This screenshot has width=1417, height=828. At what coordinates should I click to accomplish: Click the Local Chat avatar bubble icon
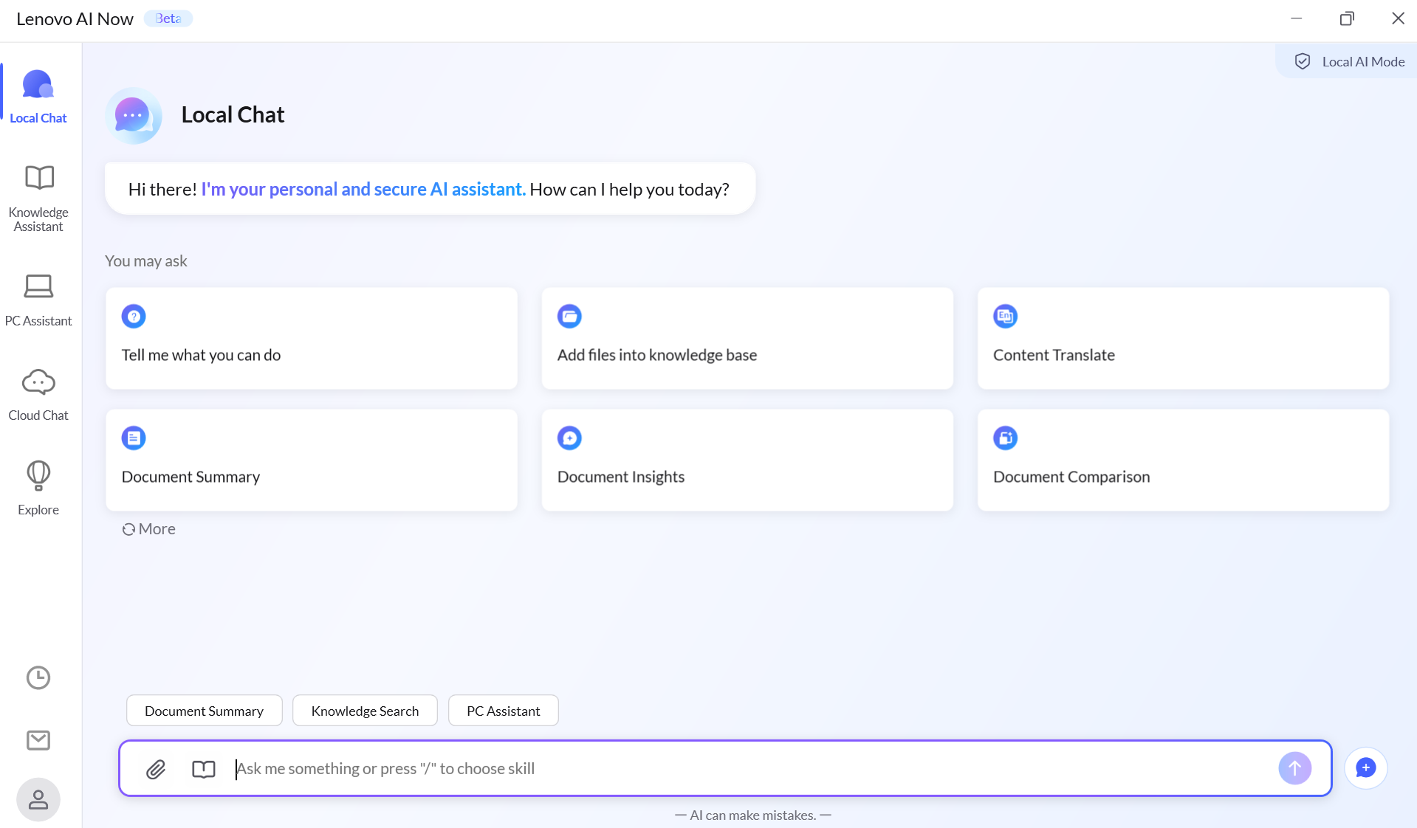tap(133, 115)
